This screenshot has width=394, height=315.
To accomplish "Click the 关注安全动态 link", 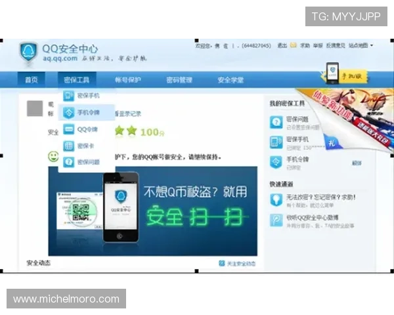I will point(241,264).
